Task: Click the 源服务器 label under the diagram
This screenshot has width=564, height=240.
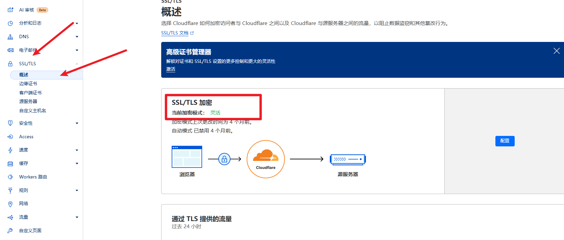Action: click(x=348, y=174)
